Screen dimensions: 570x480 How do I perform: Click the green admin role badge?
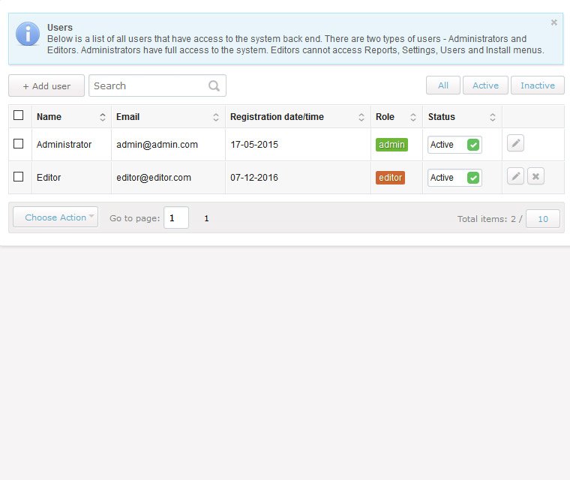[391, 145]
